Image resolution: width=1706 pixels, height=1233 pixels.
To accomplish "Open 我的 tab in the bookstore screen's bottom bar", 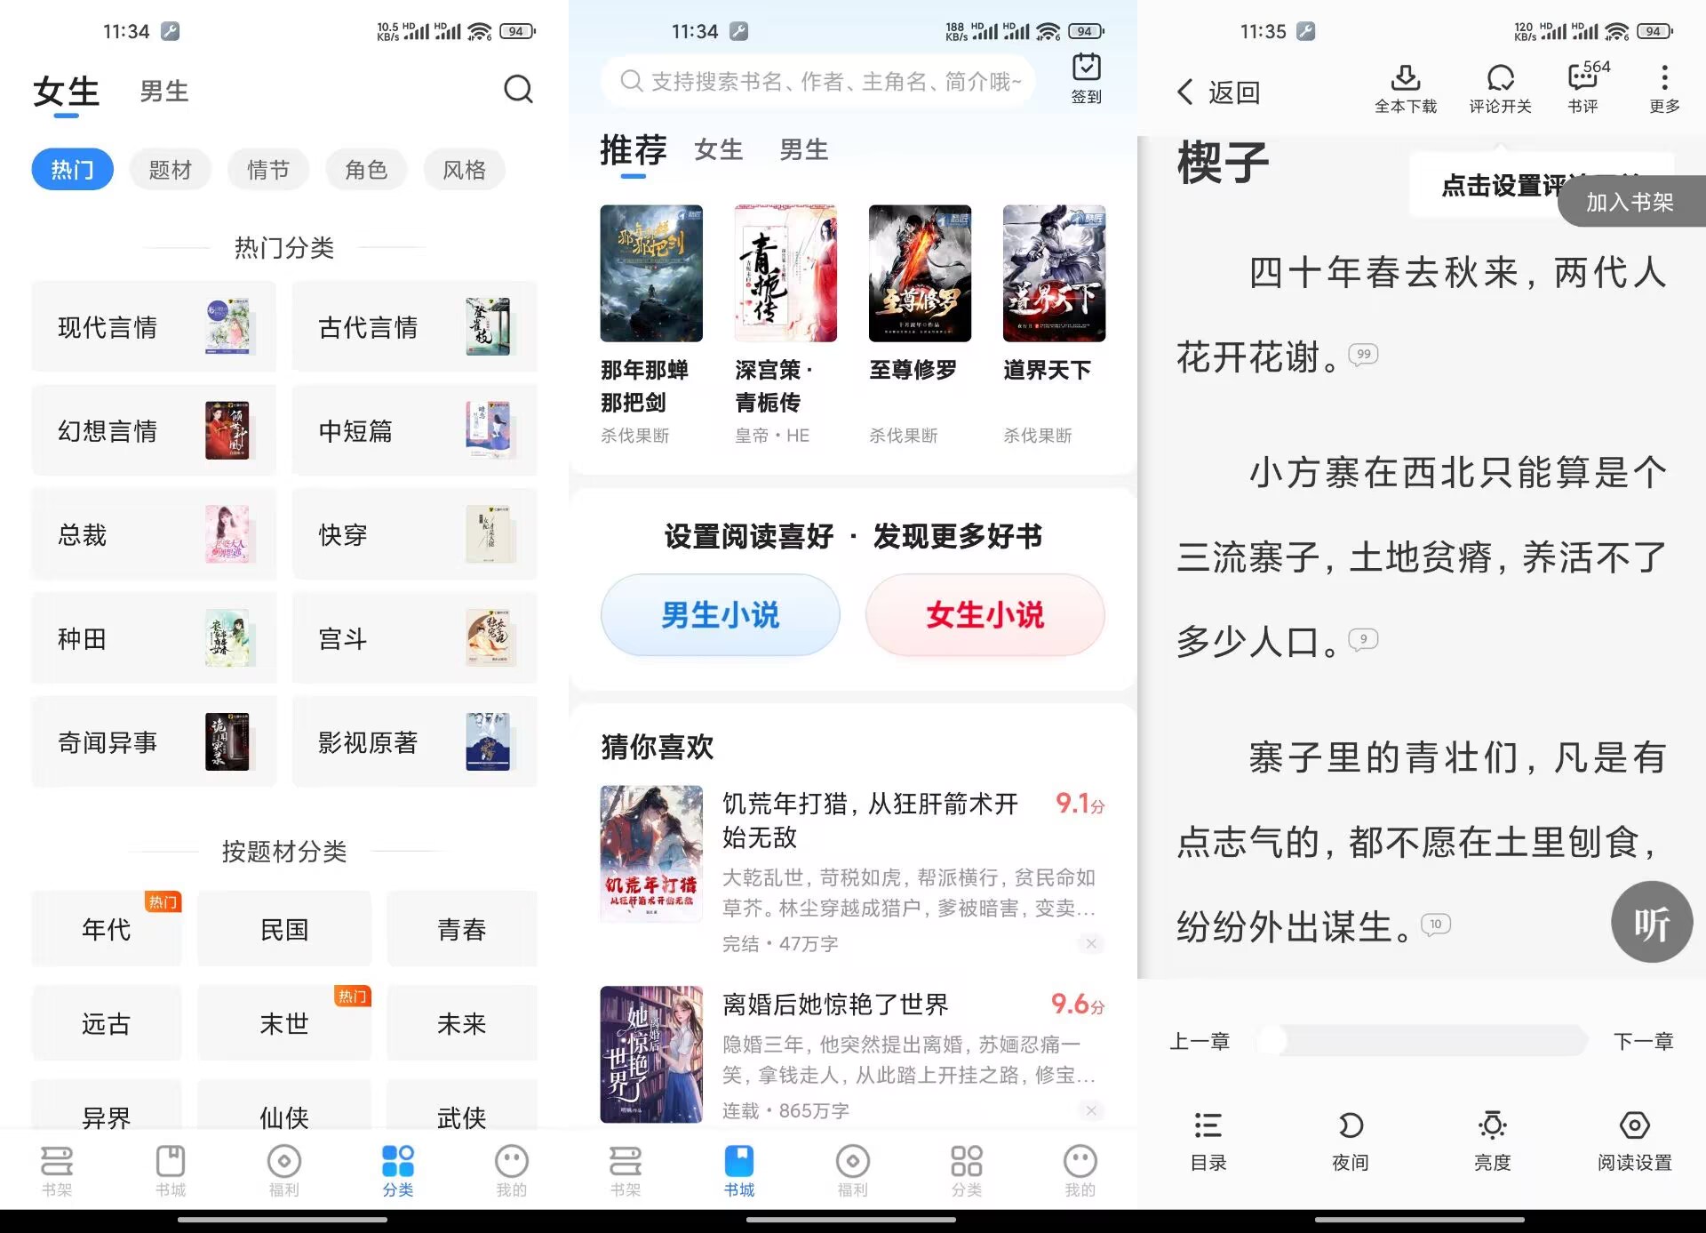I will click(1080, 1171).
